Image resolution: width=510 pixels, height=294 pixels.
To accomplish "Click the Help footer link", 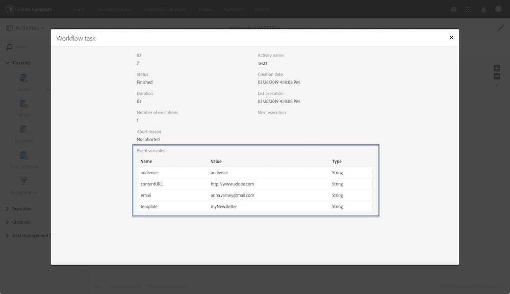I will click(98, 286).
